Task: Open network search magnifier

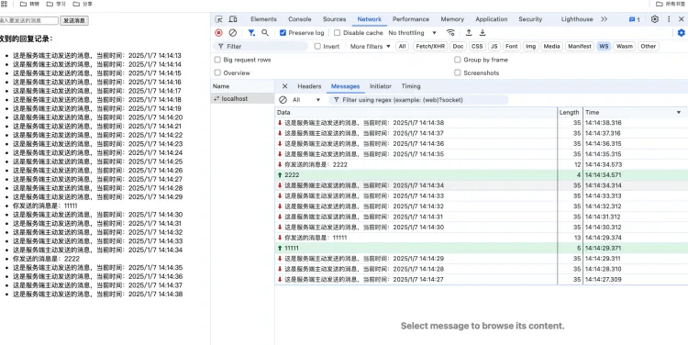Action: tap(265, 33)
